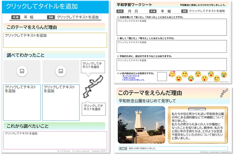Viewport: 234px width, 155px height.
Task: Click the answer box for 平和のために question
Action: coord(172,64)
